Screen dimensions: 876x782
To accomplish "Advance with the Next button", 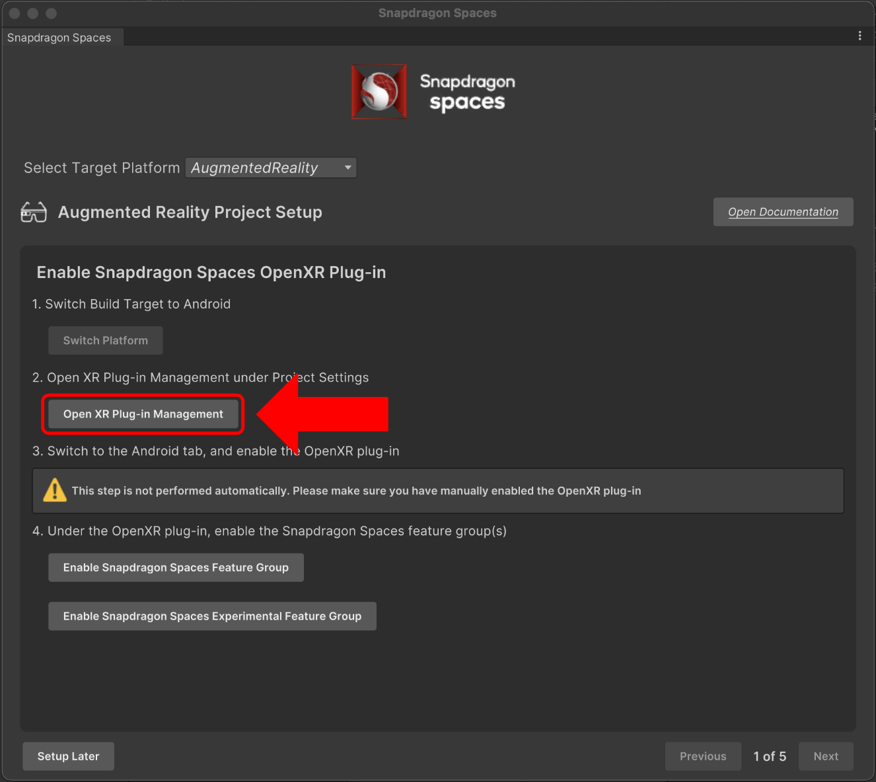I will [826, 756].
